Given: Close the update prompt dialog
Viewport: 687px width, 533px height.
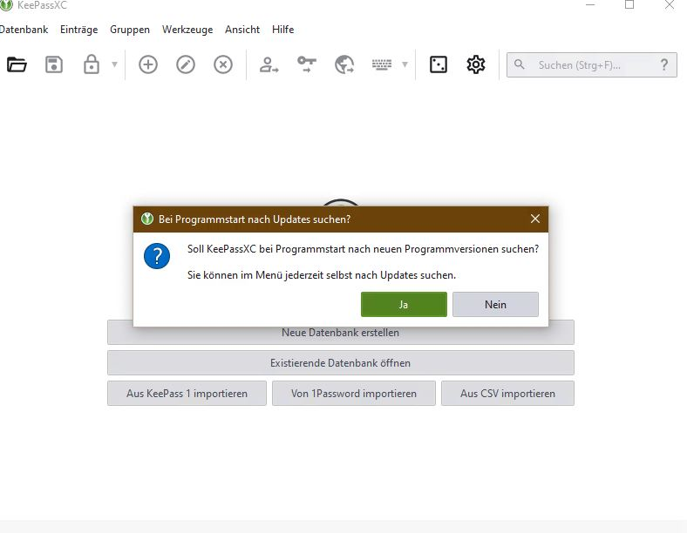Looking at the screenshot, I should (535, 219).
